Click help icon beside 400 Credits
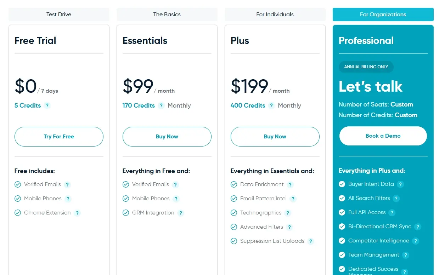 point(271,105)
